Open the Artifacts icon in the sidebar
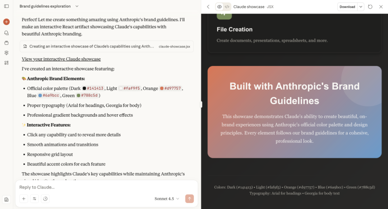This screenshot has height=209, width=388. 6,62
